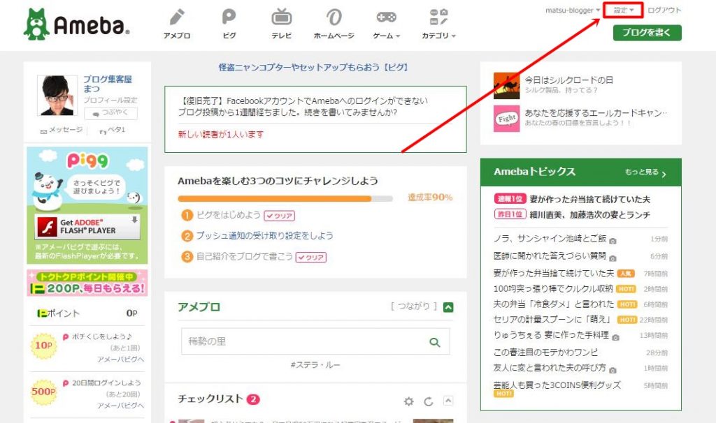Click profile photo thumbnail
This screenshot has width=716, height=423.
coord(57,95)
